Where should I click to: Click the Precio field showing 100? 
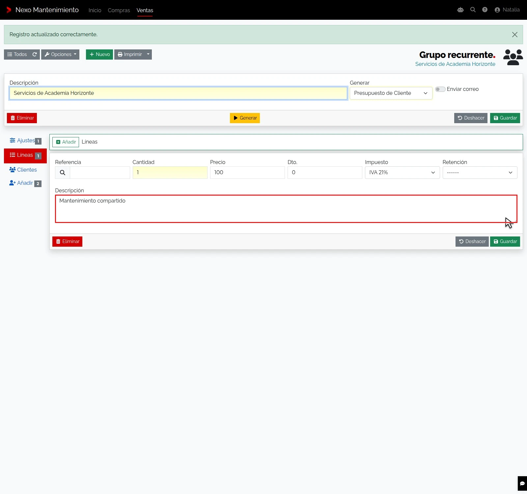point(247,173)
